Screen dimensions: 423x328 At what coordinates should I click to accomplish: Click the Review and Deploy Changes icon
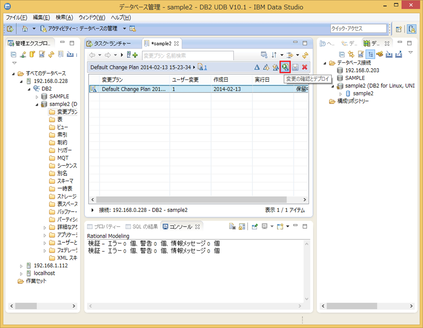[285, 67]
